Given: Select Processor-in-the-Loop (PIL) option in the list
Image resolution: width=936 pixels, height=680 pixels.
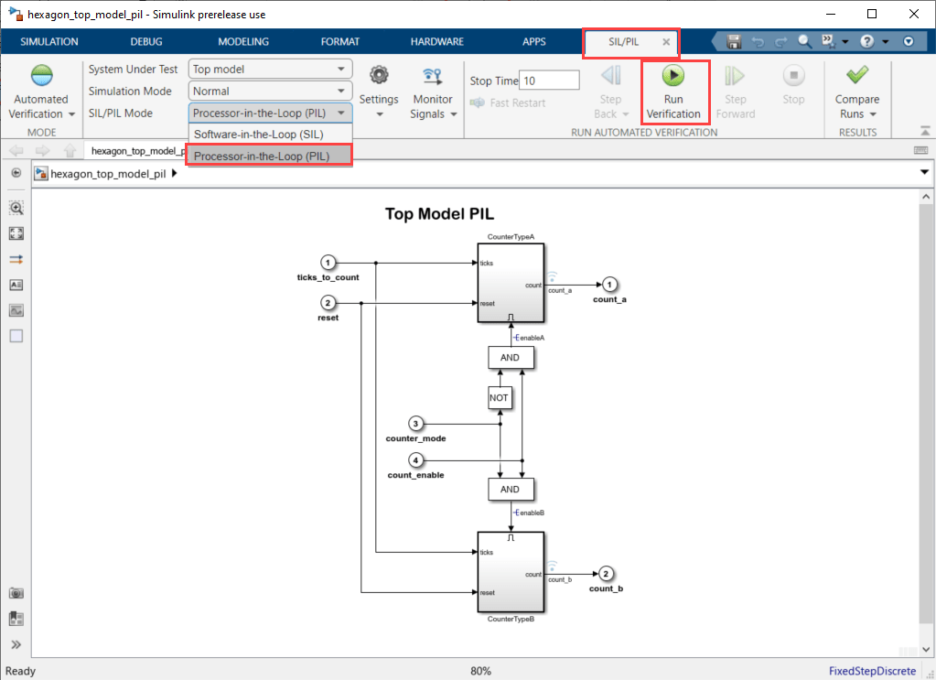Looking at the screenshot, I should (262, 156).
